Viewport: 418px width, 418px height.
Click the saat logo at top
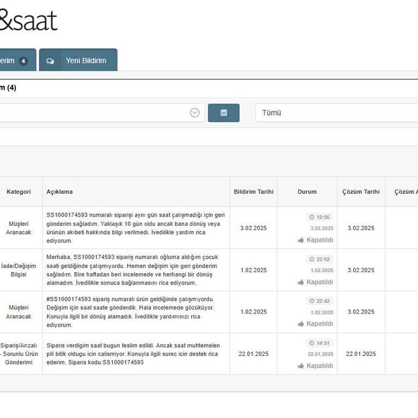28,20
